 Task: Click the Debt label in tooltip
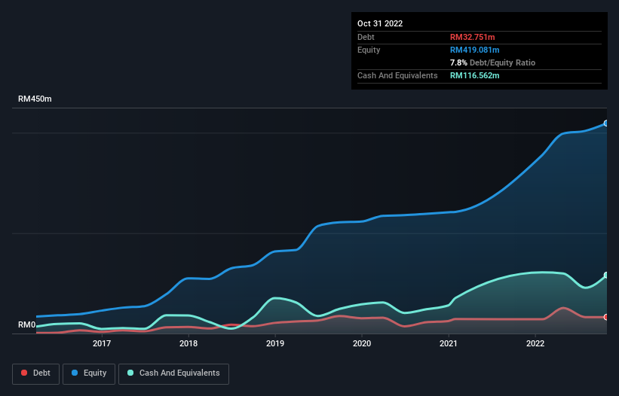click(x=366, y=37)
